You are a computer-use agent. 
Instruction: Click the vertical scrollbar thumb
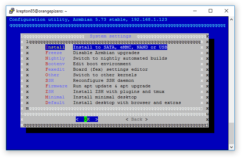(231, 133)
